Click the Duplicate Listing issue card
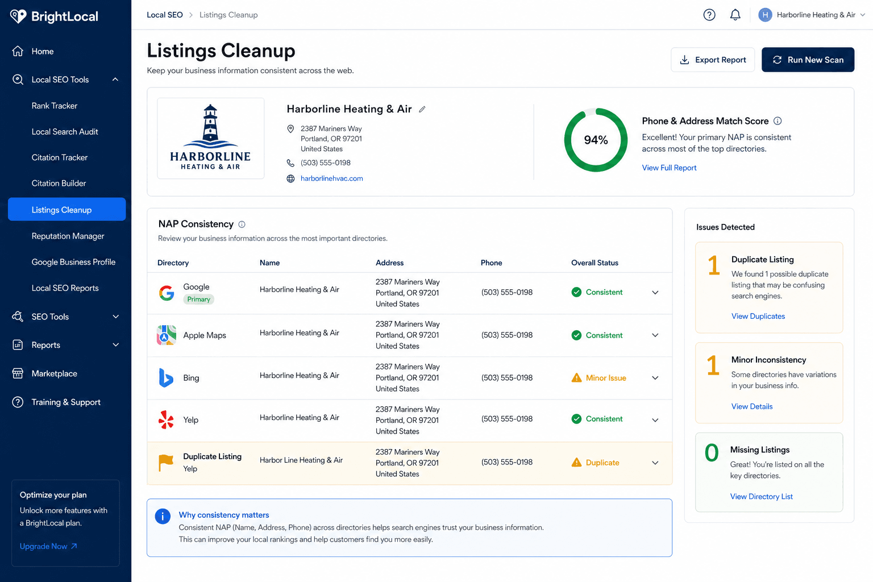The height and width of the screenshot is (582, 873). tap(769, 288)
